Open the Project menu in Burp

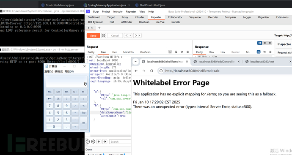click(106, 11)
